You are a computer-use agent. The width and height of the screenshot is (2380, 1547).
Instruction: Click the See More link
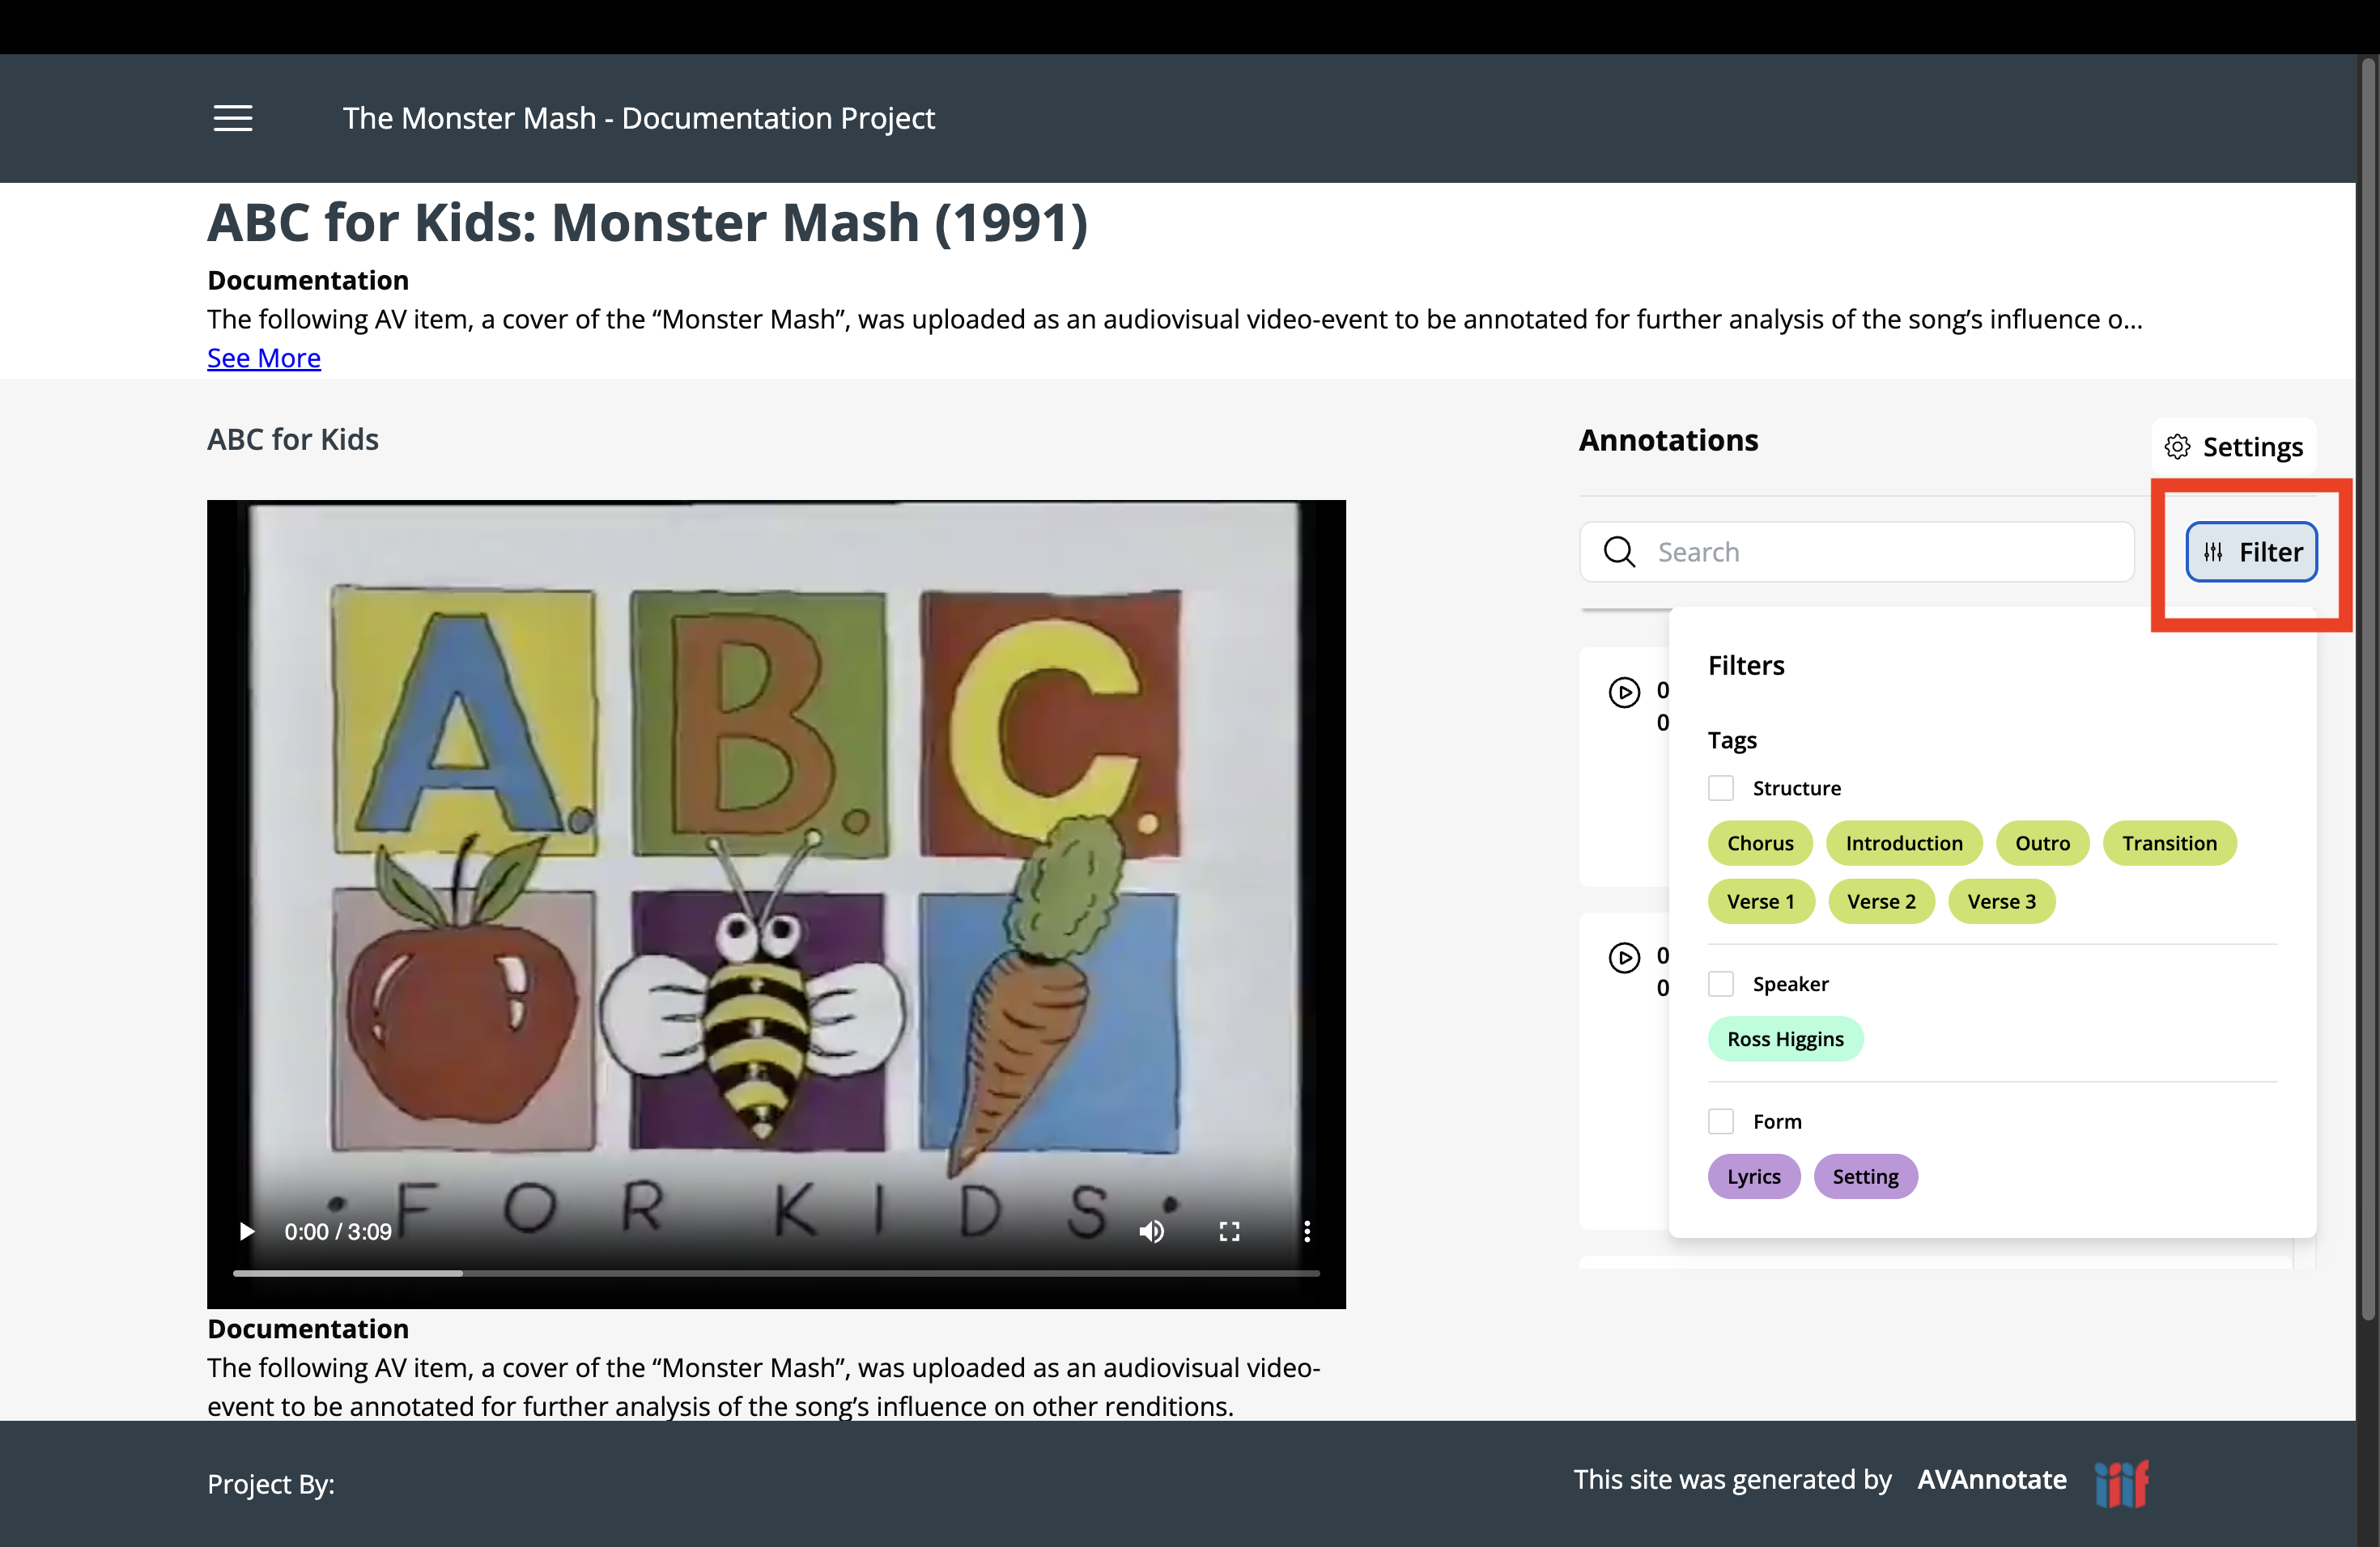(x=264, y=358)
